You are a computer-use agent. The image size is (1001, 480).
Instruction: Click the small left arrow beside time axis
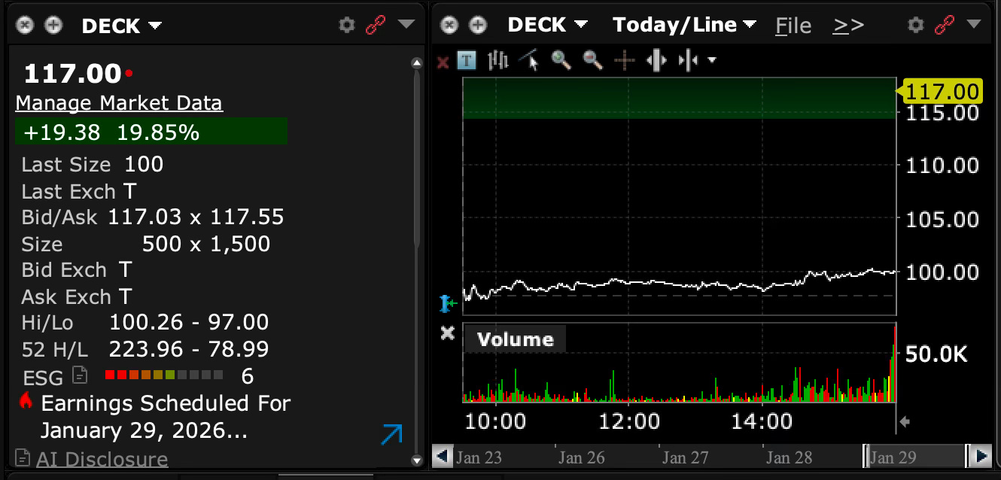pos(905,422)
